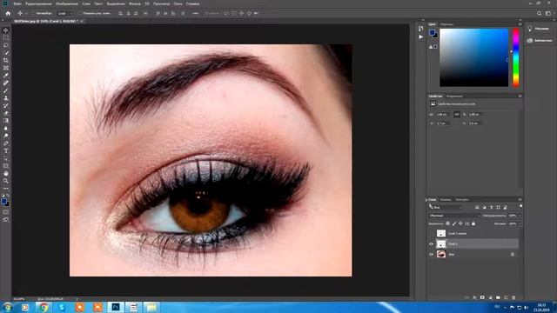Hide the Слой 1 layer via eye icon
Viewport: 557px width, 313px height.
coord(432,243)
